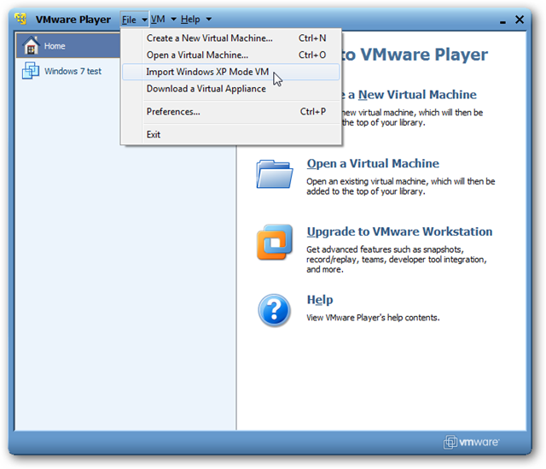This screenshot has height=469, width=546.
Task: Choose Create a New Virtual Machine menu entry
Action: 231,38
